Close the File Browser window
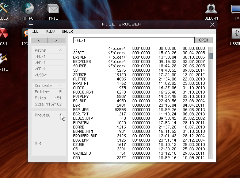This screenshot has width=240, height=178. pyautogui.click(x=212, y=24)
